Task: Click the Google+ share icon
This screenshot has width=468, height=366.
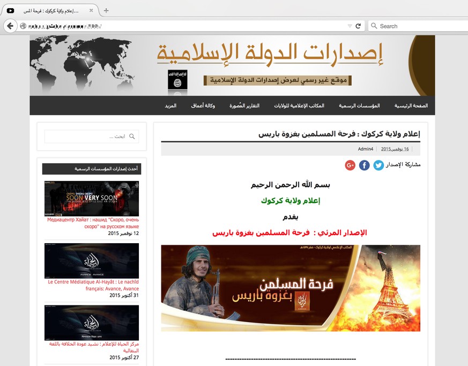Action: tap(350, 165)
